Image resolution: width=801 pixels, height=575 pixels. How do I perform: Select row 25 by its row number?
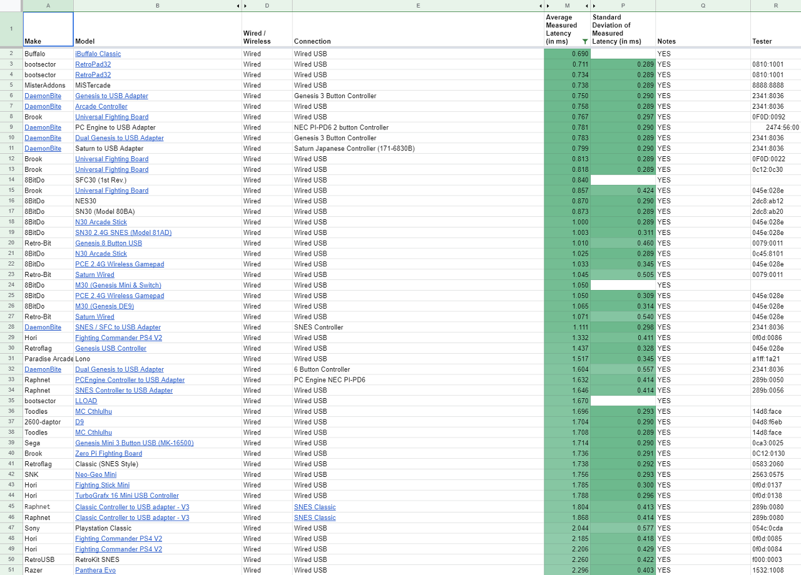point(11,296)
